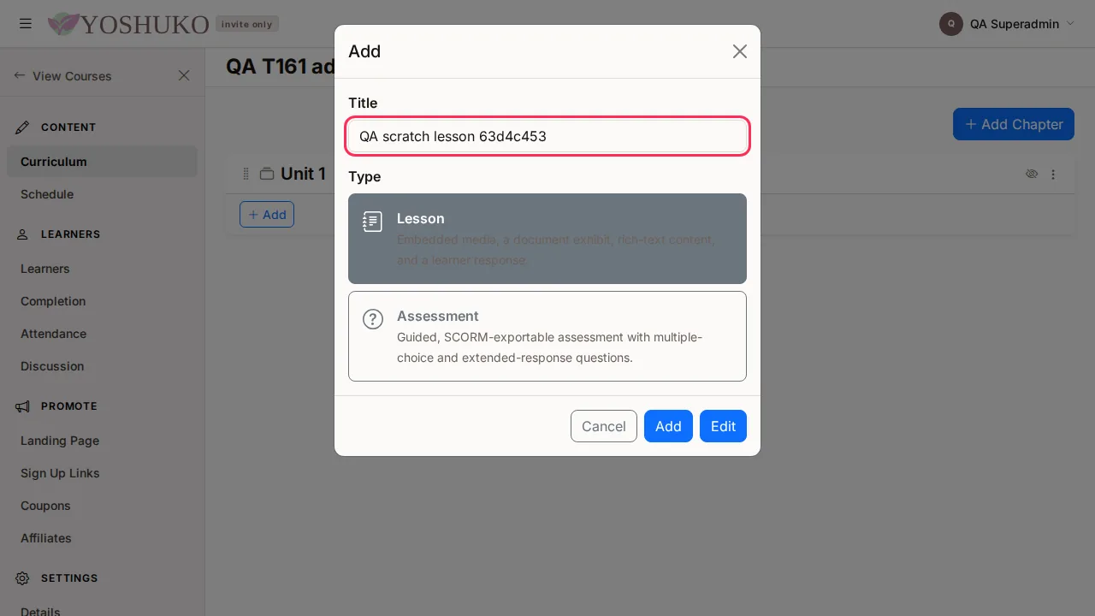Viewport: 1095px width, 616px height.
Task: Click the Add button under Unit 1
Action: [267, 215]
